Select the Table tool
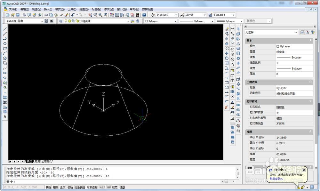The image size is (320, 191). point(5,112)
